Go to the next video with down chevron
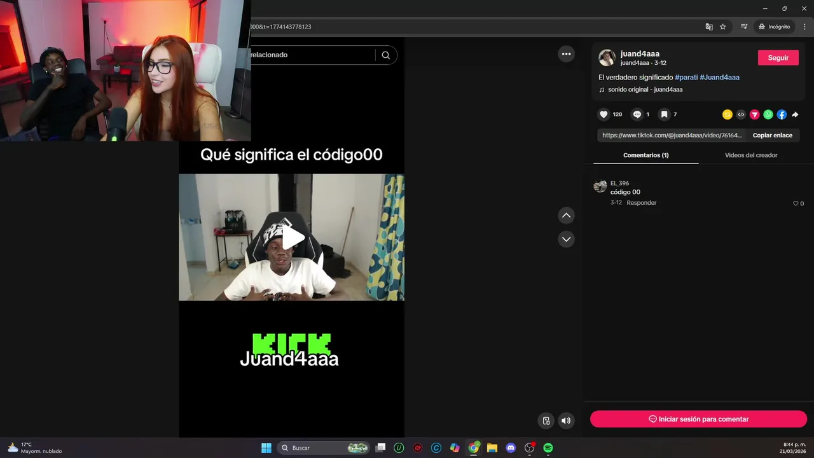This screenshot has width=814, height=458. 566,239
